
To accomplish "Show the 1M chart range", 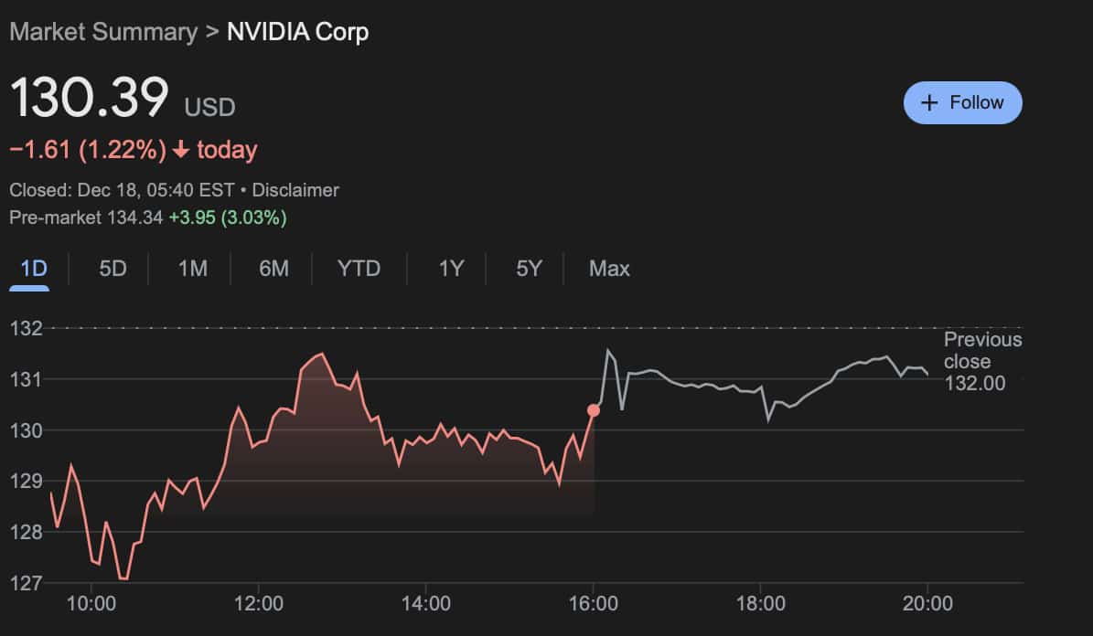I will click(192, 269).
